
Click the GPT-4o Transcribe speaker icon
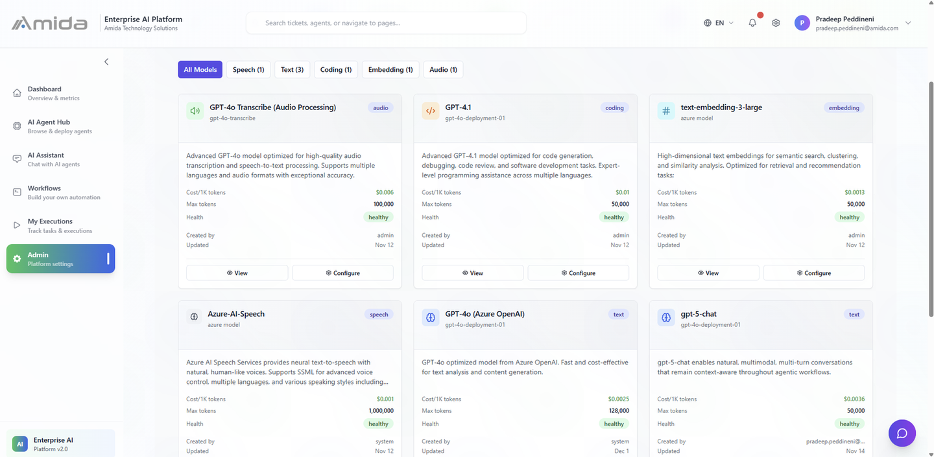point(195,111)
